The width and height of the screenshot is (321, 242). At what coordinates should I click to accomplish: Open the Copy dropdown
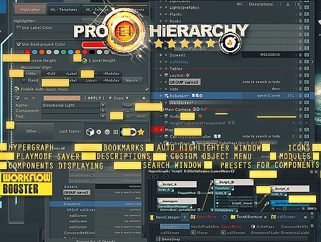(119, 98)
